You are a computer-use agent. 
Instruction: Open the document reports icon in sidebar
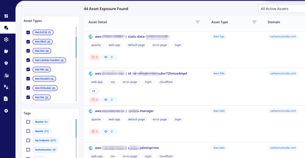pyautogui.click(x=6, y=99)
